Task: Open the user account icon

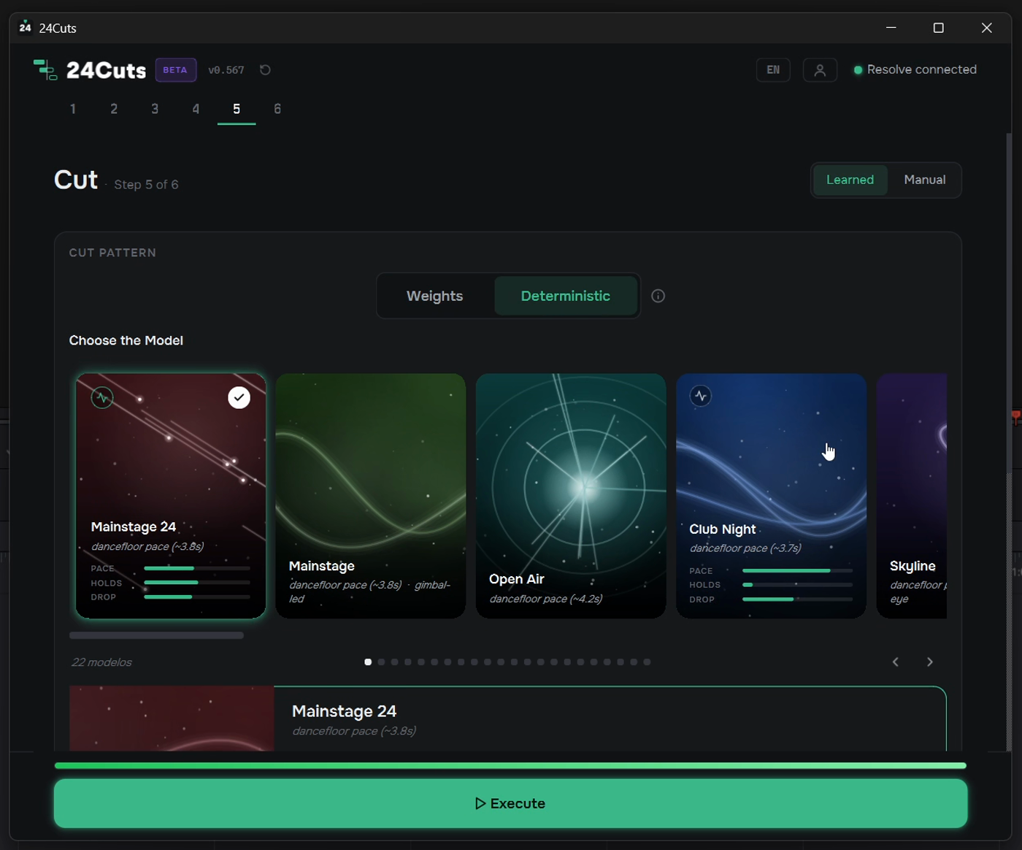Action: (820, 70)
